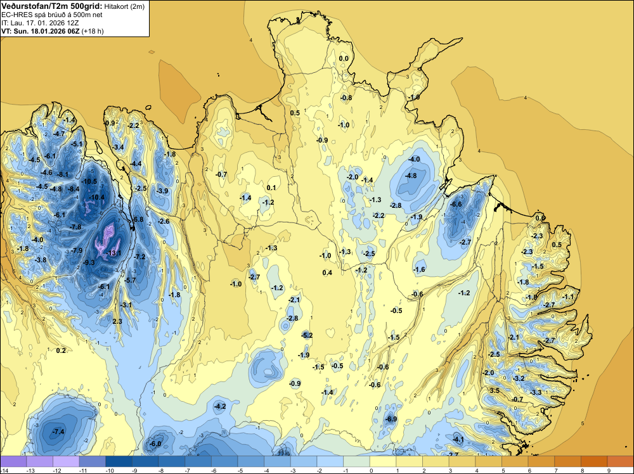Click the -4.7 temperature value
Image resolution: width=634 pixels, height=474 pixels.
(x=59, y=134)
